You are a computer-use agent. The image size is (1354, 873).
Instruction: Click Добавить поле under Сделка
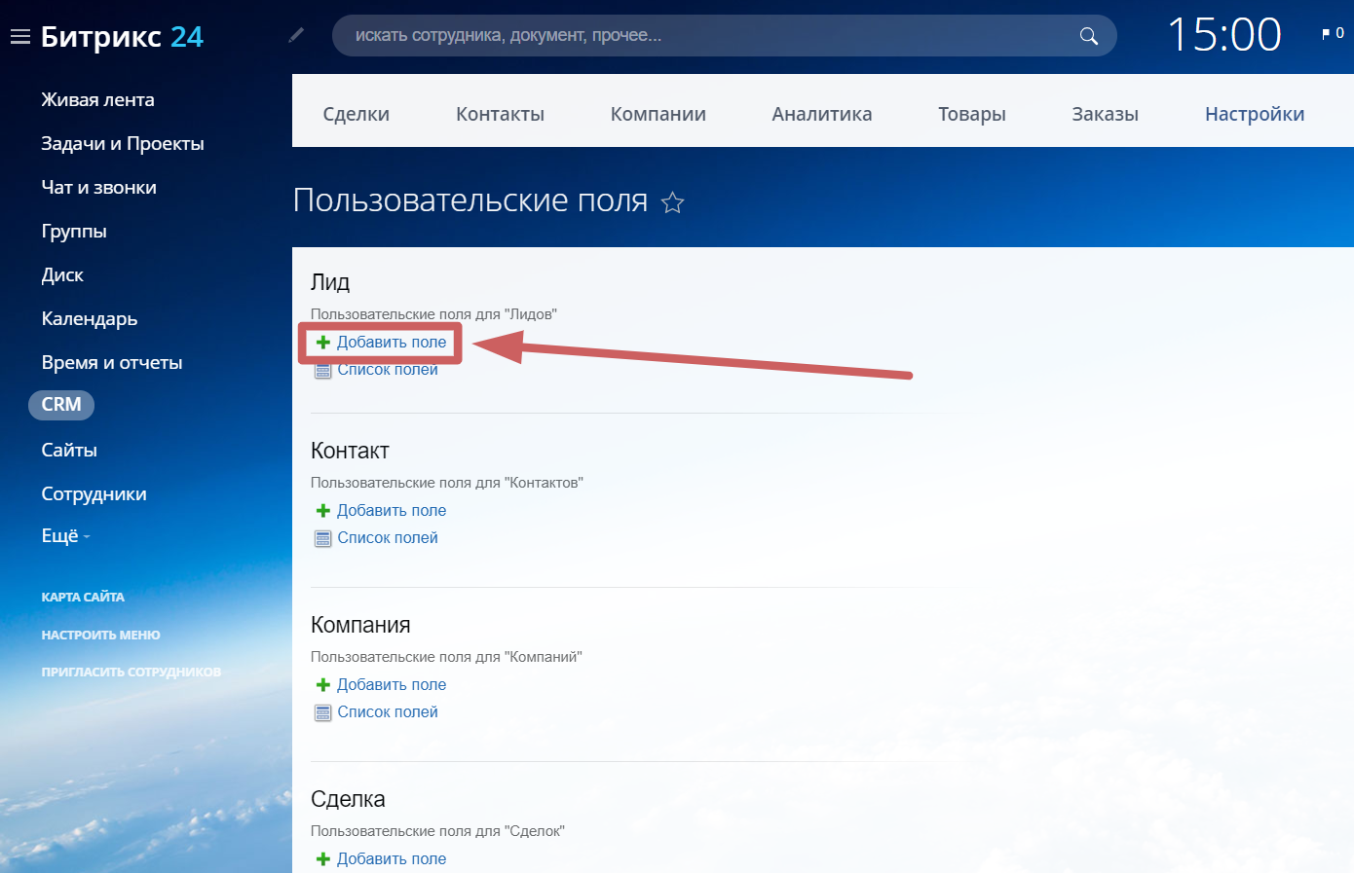click(391, 858)
